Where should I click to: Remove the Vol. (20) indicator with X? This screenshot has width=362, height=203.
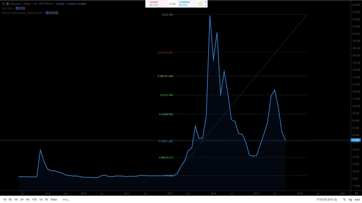(24, 8)
